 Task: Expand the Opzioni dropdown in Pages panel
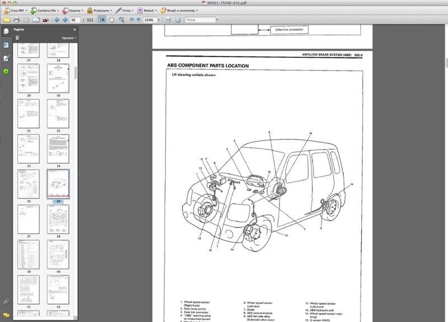pos(68,38)
